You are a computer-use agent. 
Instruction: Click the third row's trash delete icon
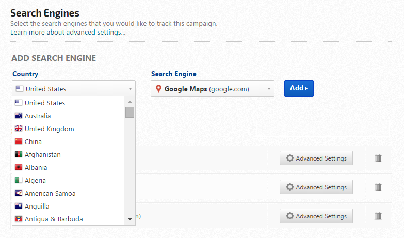378,216
